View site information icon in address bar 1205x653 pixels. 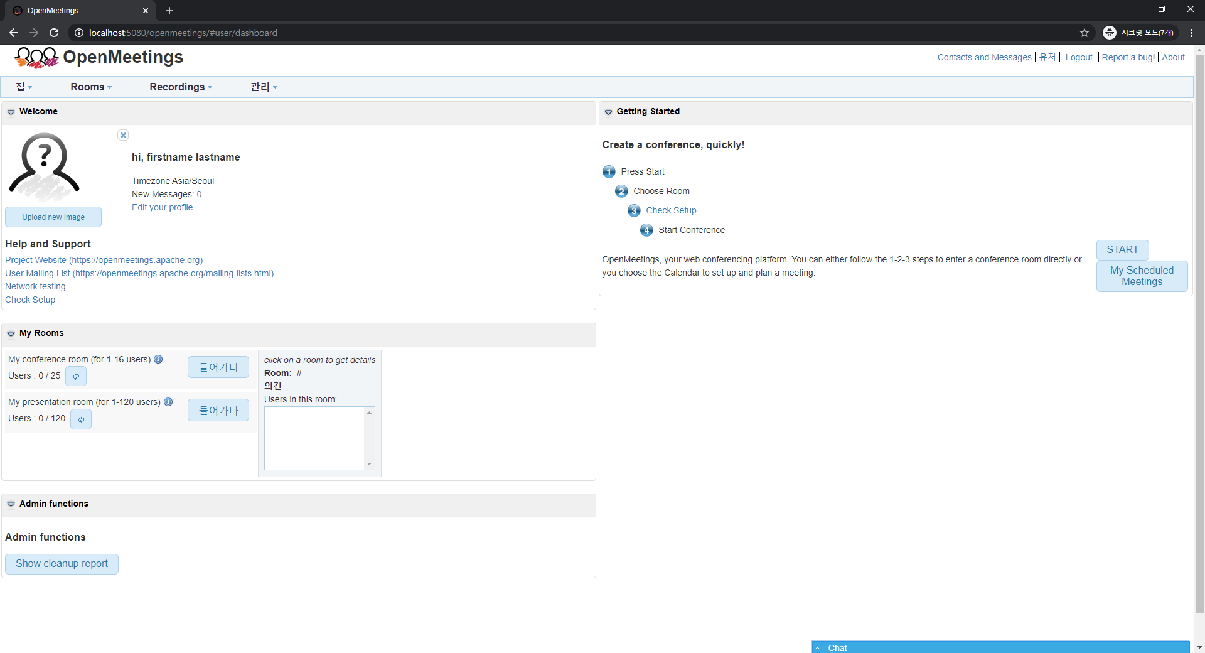pos(79,33)
